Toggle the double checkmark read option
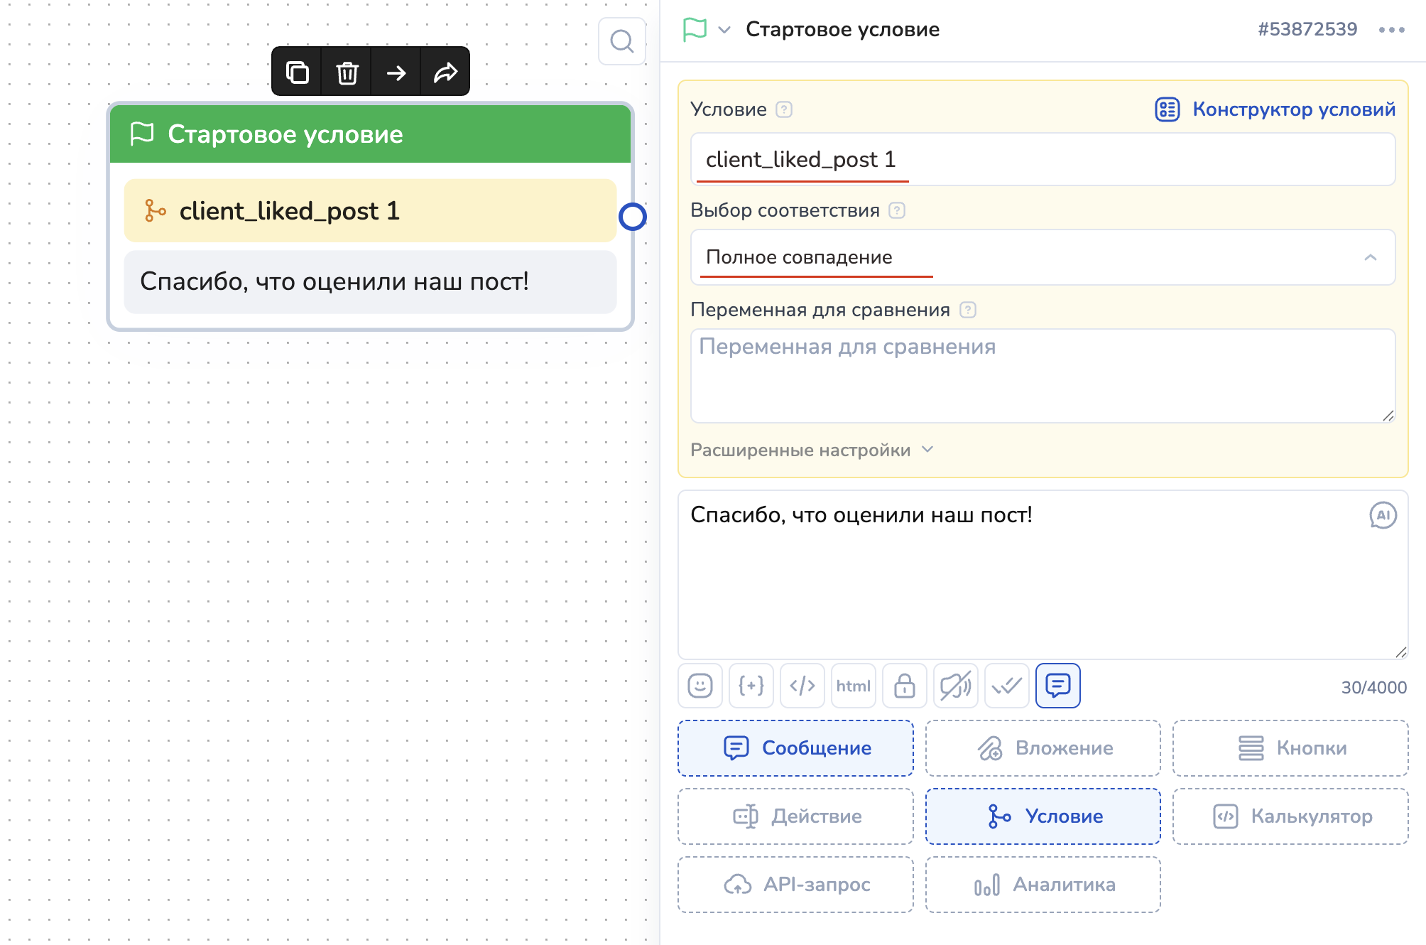 1006,686
